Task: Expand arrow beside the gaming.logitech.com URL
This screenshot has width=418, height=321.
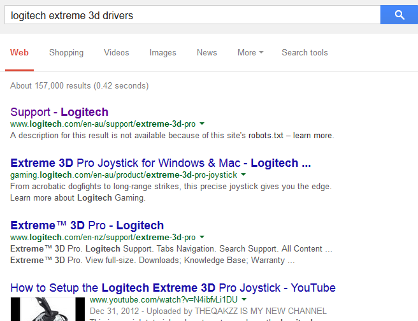Action: pyautogui.click(x=243, y=175)
